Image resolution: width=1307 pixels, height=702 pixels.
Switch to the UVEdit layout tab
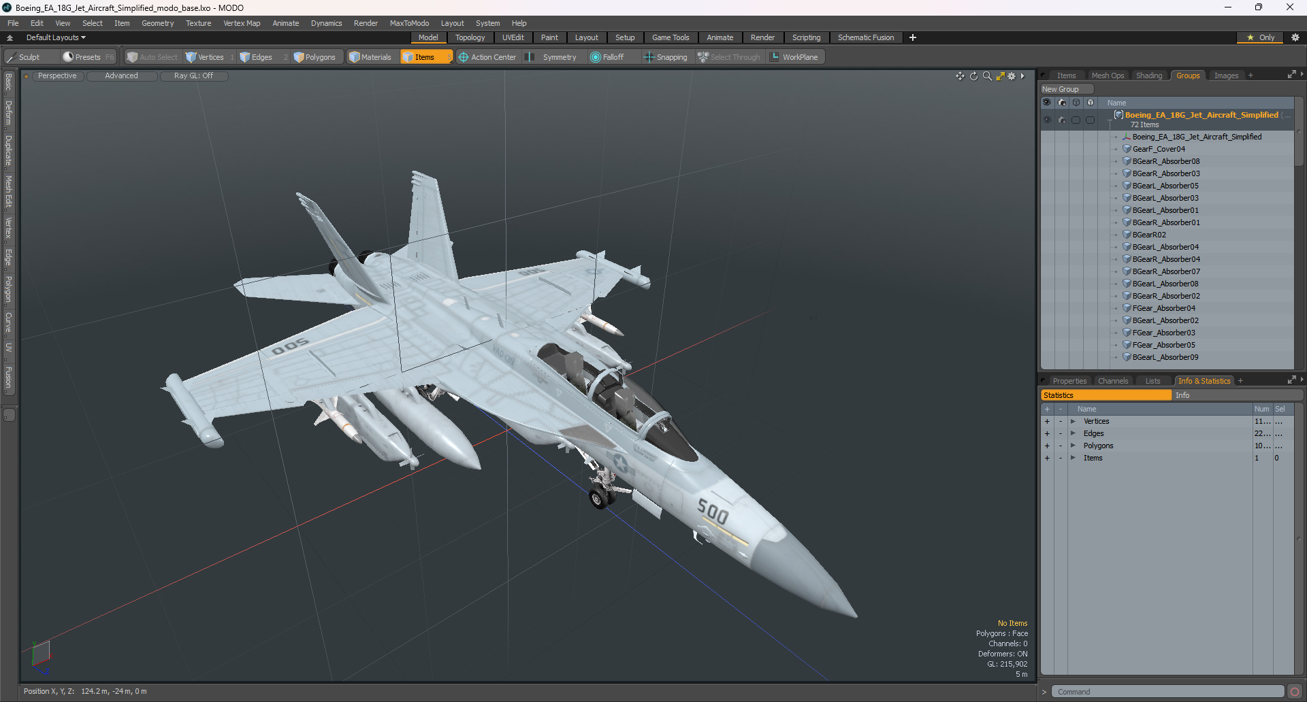point(513,37)
